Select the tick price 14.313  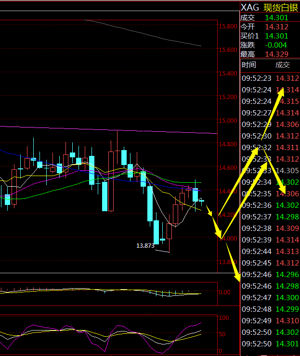[287, 251]
